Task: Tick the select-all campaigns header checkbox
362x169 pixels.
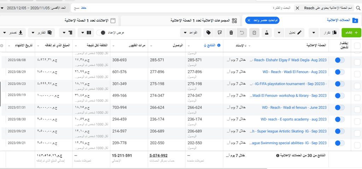Action: [357, 46]
